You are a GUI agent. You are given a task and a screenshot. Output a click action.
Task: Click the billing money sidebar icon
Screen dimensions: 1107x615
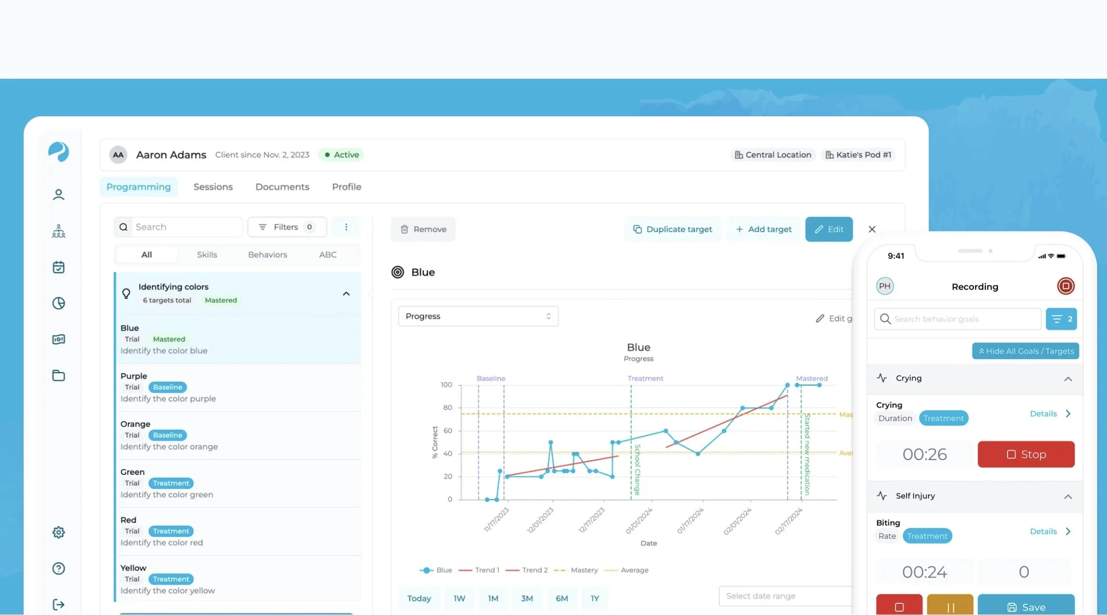coord(59,339)
